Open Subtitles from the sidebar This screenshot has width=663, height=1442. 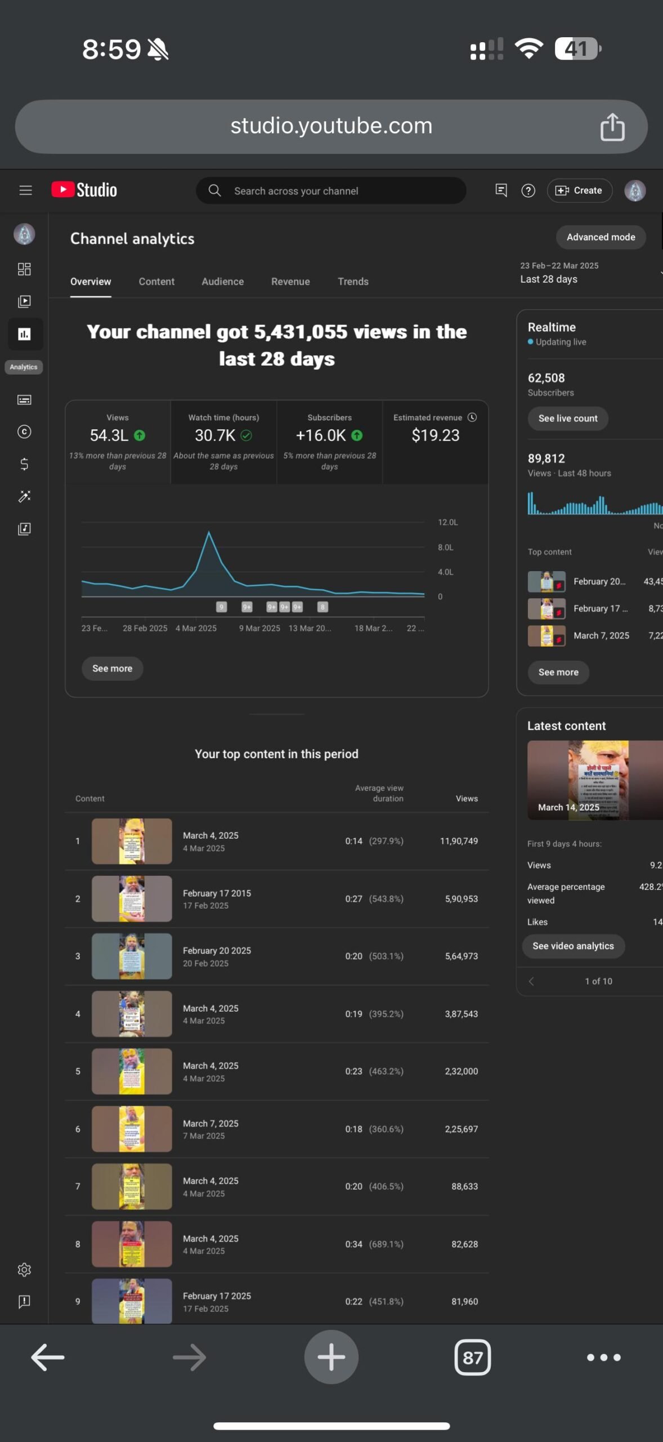point(24,400)
